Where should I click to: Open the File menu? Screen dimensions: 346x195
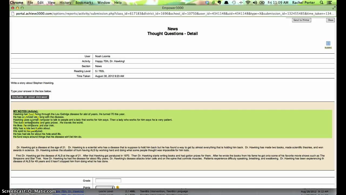[30, 2]
